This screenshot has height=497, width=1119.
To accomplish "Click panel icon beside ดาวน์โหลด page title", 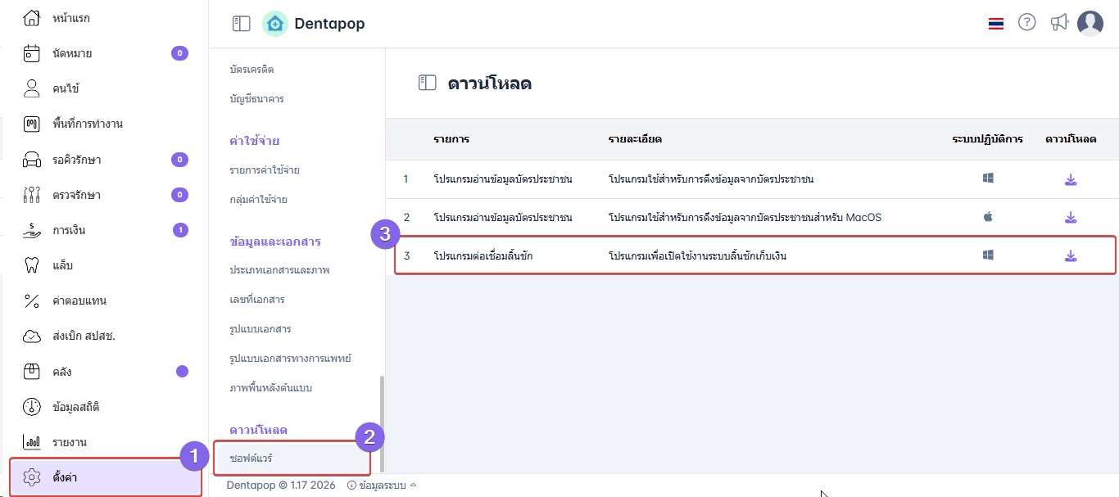I will 428,83.
